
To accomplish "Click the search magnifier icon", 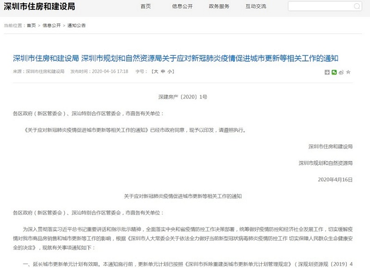I will [357, 6].
